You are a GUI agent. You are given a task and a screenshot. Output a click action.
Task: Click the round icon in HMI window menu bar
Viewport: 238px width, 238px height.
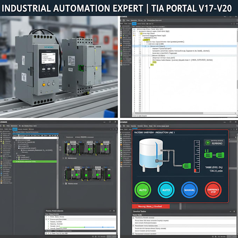(124, 126)
